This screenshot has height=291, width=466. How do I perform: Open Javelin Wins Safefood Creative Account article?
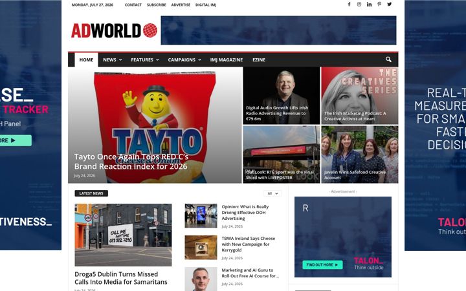(355, 175)
